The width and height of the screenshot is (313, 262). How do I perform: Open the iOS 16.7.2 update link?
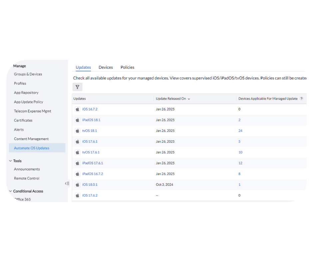coord(90,109)
